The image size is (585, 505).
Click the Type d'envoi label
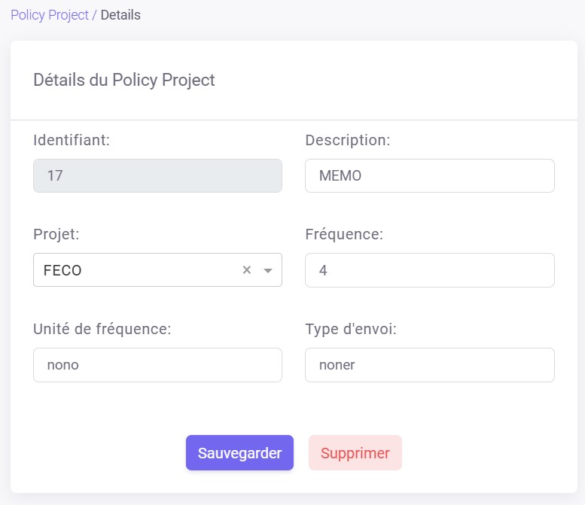click(351, 329)
